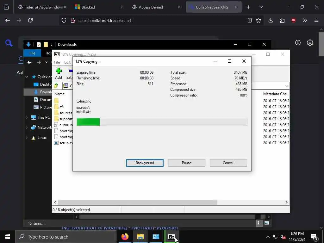
Task: Go forward in File Explorer
Action: [x=39, y=62]
